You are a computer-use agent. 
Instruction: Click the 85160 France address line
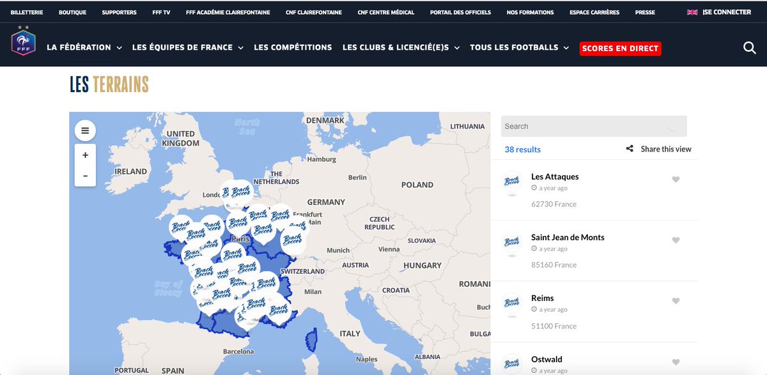[554, 265]
